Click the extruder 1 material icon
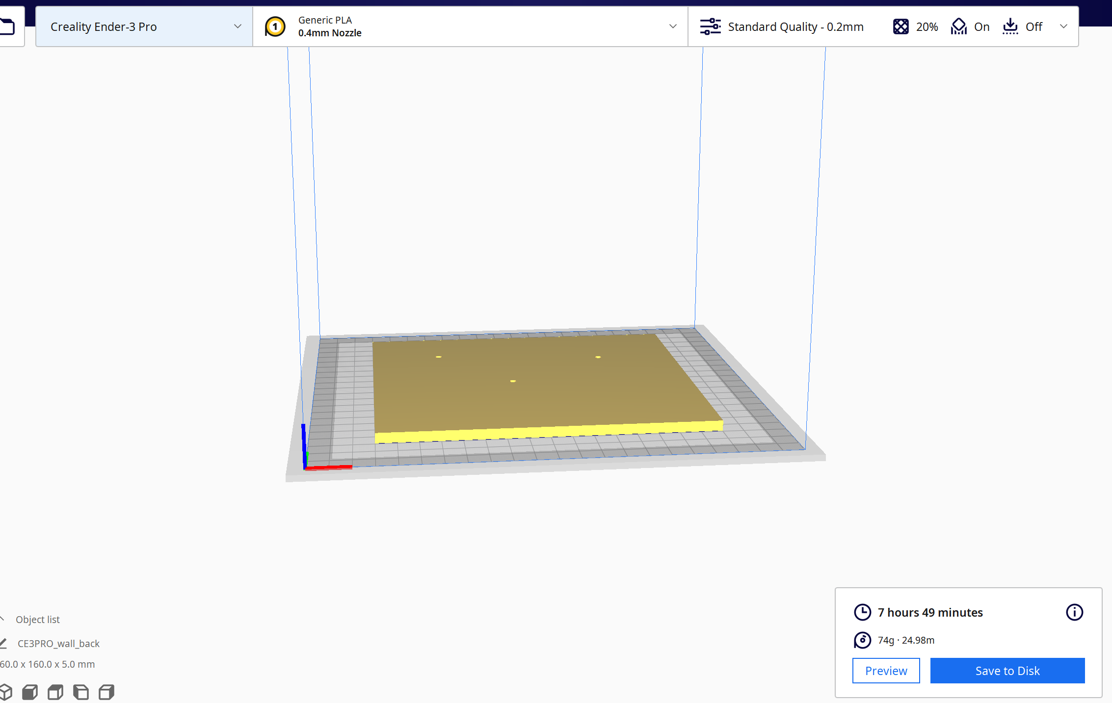The height and width of the screenshot is (703, 1112). (x=275, y=26)
